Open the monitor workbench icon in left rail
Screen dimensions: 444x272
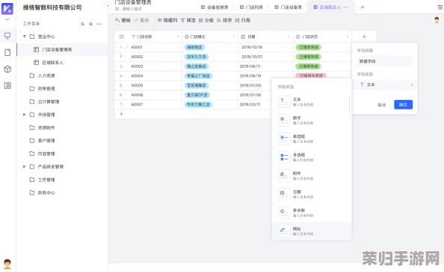pyautogui.click(x=7, y=36)
